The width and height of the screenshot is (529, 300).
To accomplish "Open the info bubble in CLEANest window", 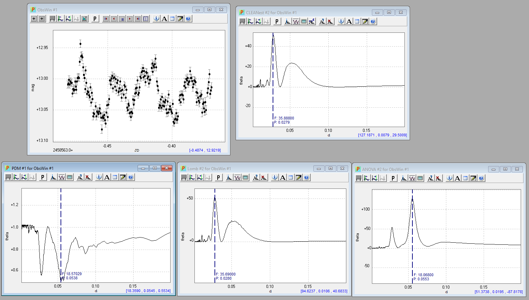I will tap(341, 22).
